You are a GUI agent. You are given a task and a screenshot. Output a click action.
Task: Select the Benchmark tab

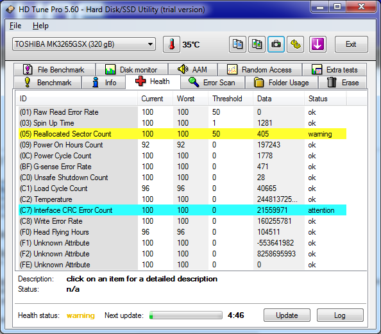point(47,83)
